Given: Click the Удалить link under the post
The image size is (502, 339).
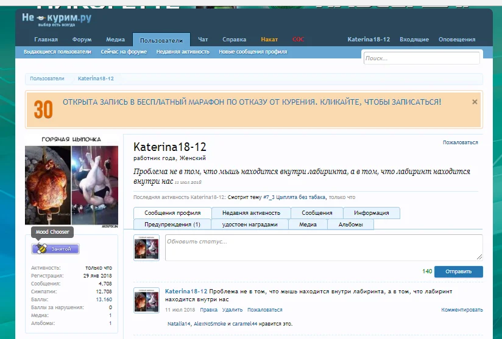Looking at the screenshot, I should (x=232, y=310).
